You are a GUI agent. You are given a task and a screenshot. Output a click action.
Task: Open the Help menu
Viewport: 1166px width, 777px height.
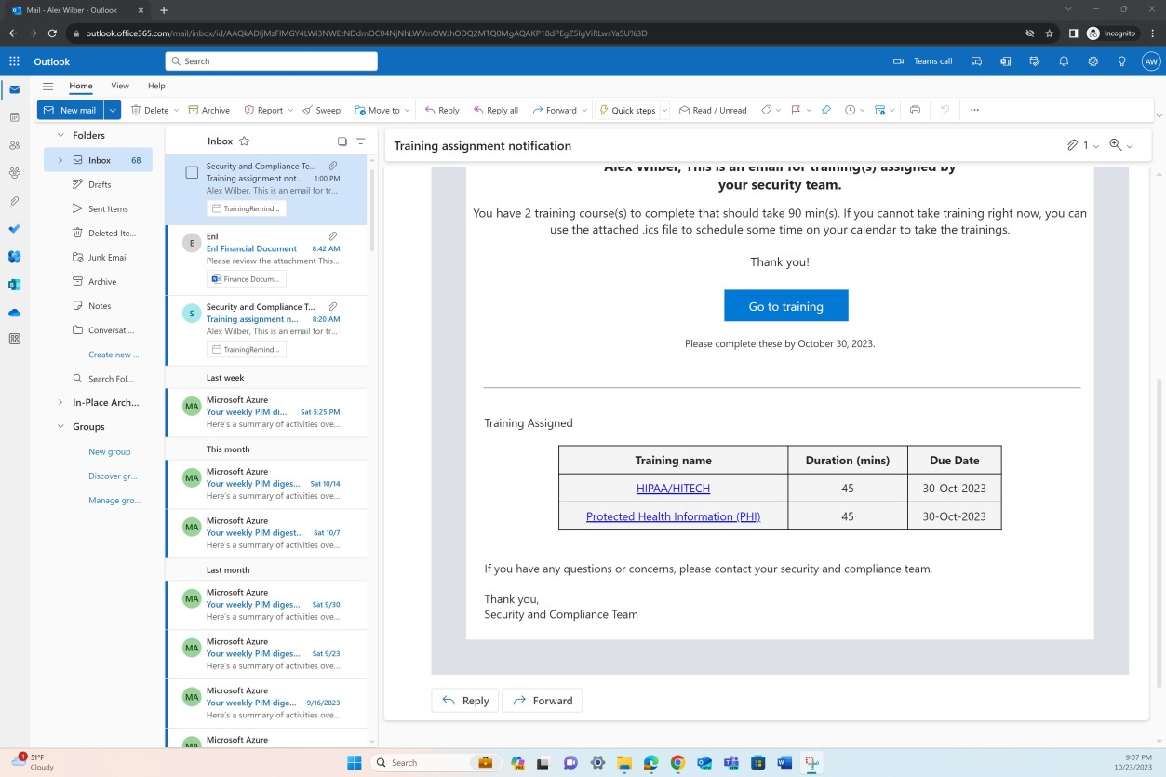pos(156,86)
